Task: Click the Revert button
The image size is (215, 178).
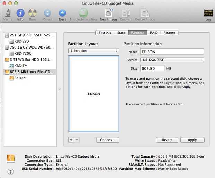Action: [167, 140]
